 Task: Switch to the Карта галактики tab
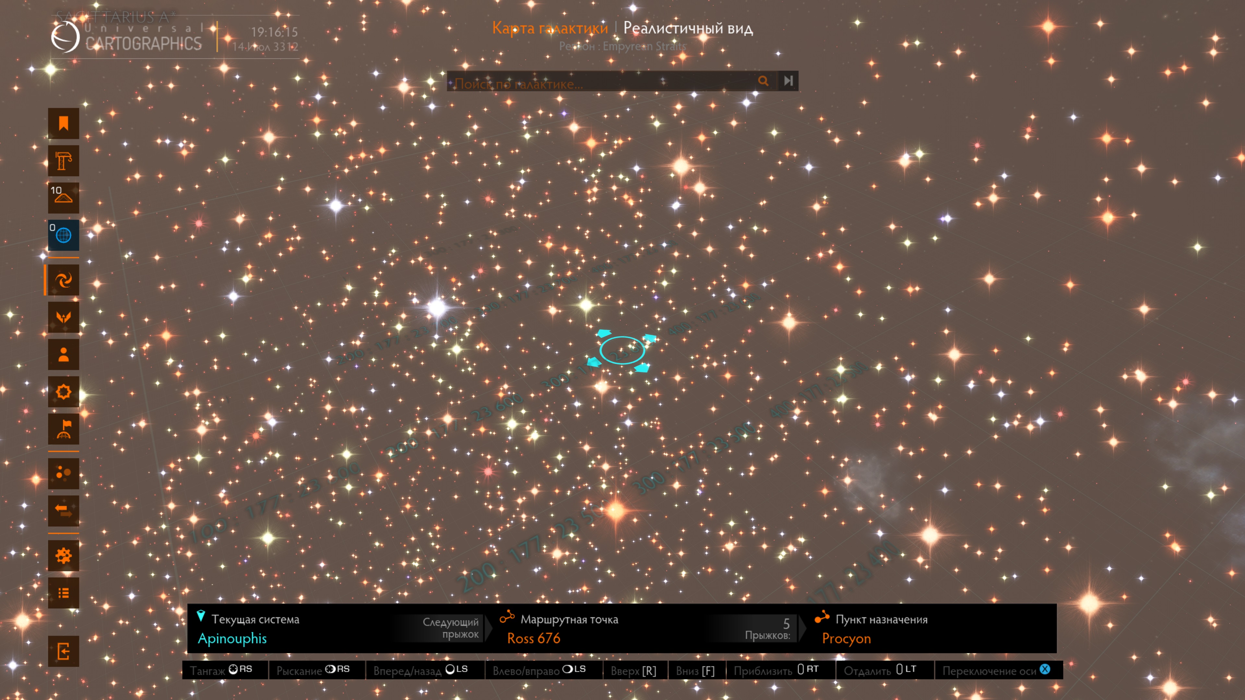(x=550, y=28)
